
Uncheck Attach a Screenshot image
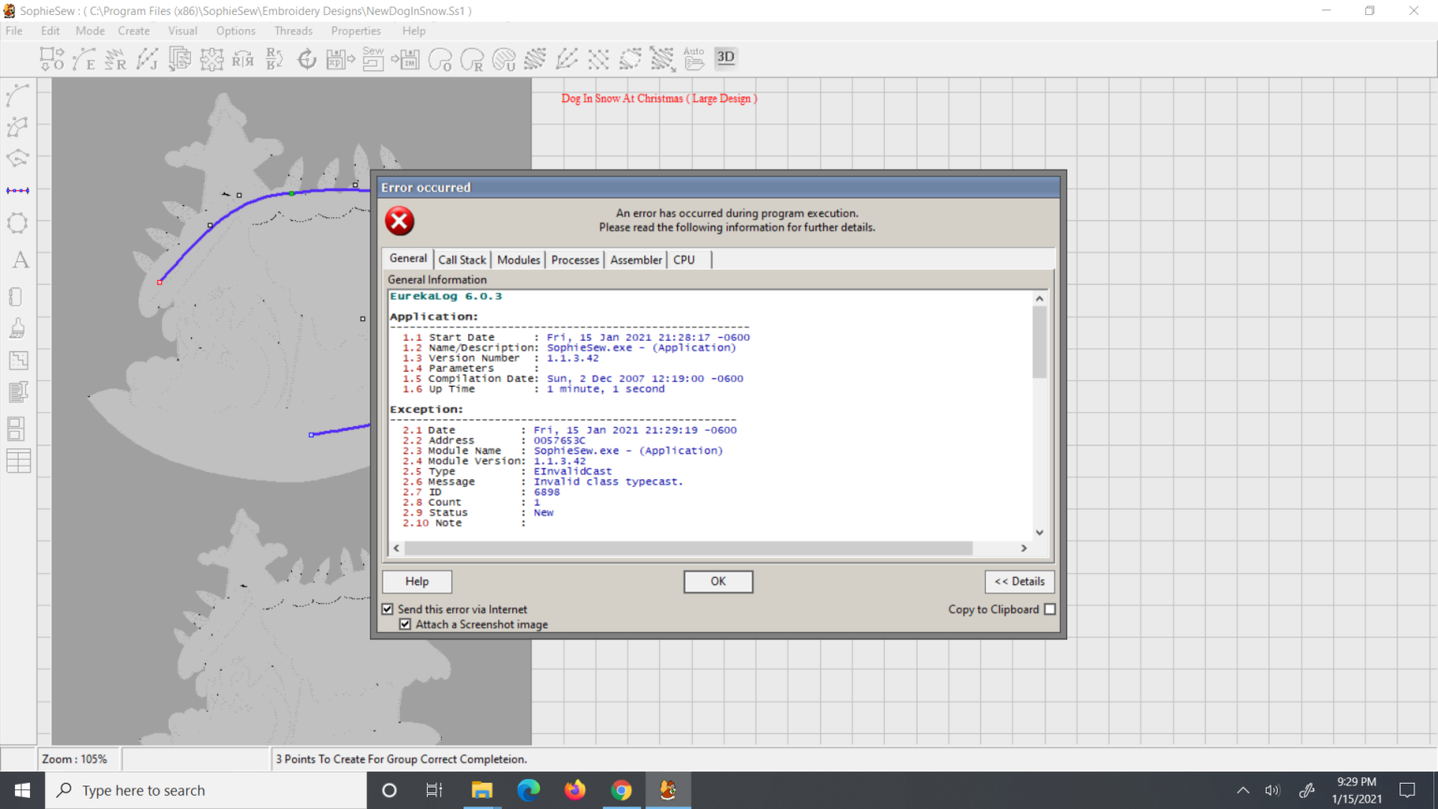tap(405, 625)
